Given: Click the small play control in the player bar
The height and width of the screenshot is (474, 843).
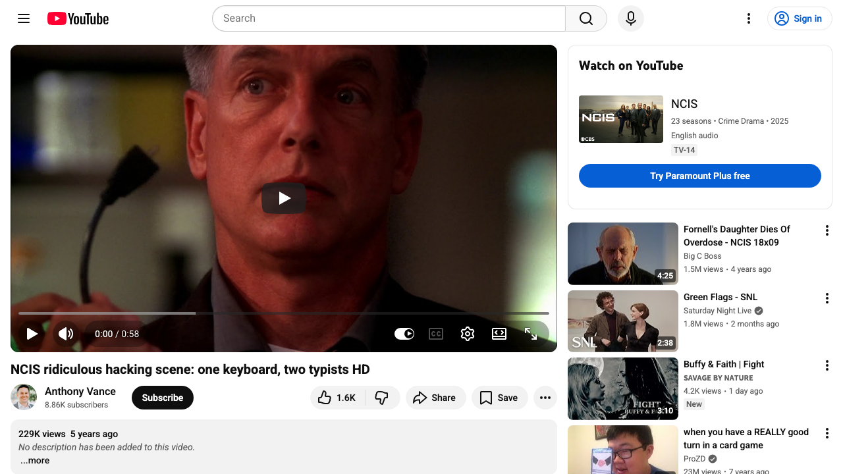Looking at the screenshot, I should coord(32,334).
